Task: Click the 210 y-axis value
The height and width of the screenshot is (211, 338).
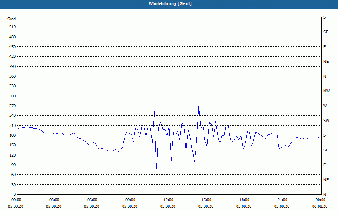Action: (x=13, y=125)
